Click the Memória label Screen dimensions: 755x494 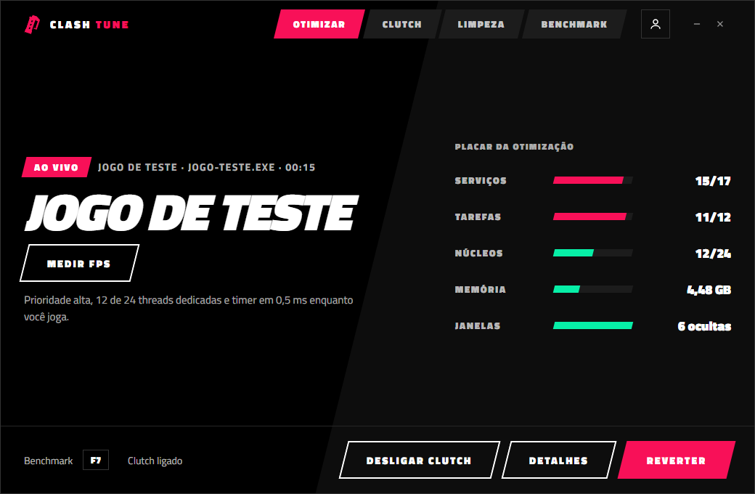click(x=481, y=289)
